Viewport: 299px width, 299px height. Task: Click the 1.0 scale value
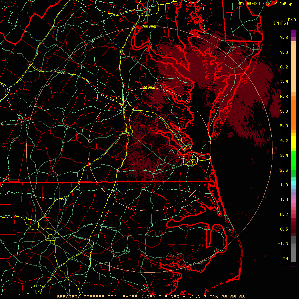click(x=284, y=200)
